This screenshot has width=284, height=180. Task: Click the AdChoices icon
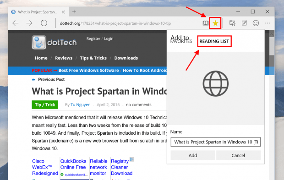131,159
